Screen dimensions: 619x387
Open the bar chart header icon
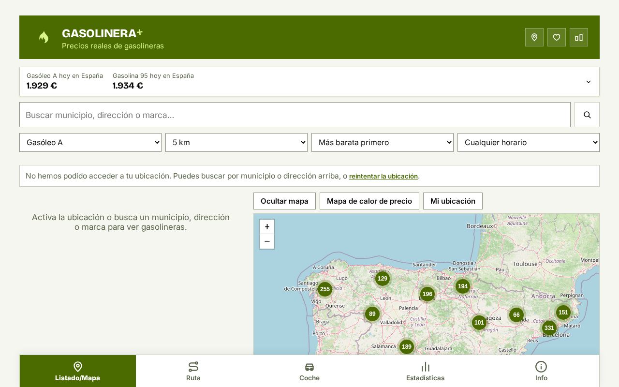click(579, 37)
